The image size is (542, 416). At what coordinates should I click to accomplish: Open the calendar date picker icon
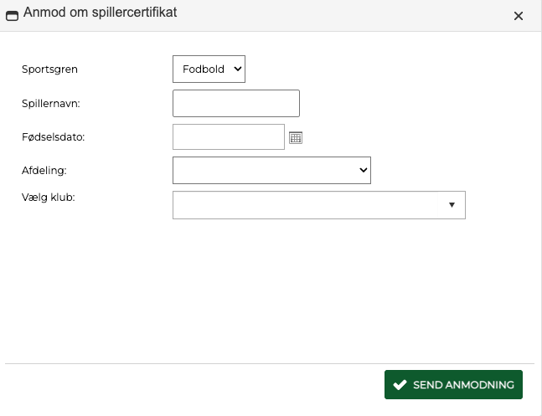[x=295, y=137]
